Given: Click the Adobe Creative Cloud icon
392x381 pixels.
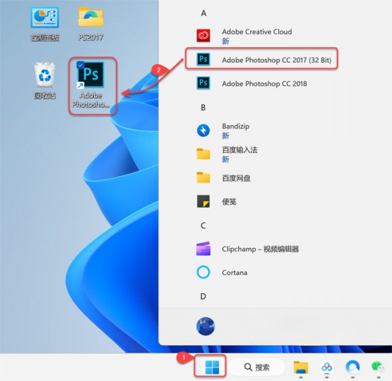Looking at the screenshot, I should (203, 36).
